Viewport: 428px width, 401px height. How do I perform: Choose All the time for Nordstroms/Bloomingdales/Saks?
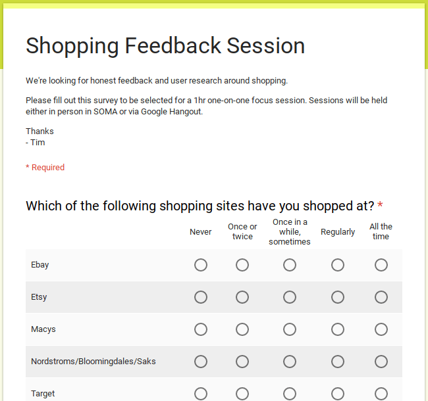click(381, 362)
